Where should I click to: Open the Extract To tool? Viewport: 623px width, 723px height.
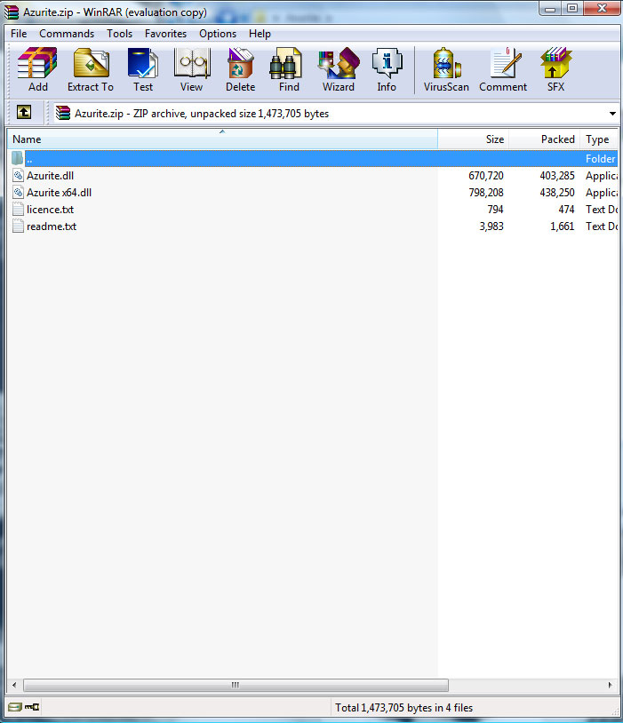click(x=91, y=69)
